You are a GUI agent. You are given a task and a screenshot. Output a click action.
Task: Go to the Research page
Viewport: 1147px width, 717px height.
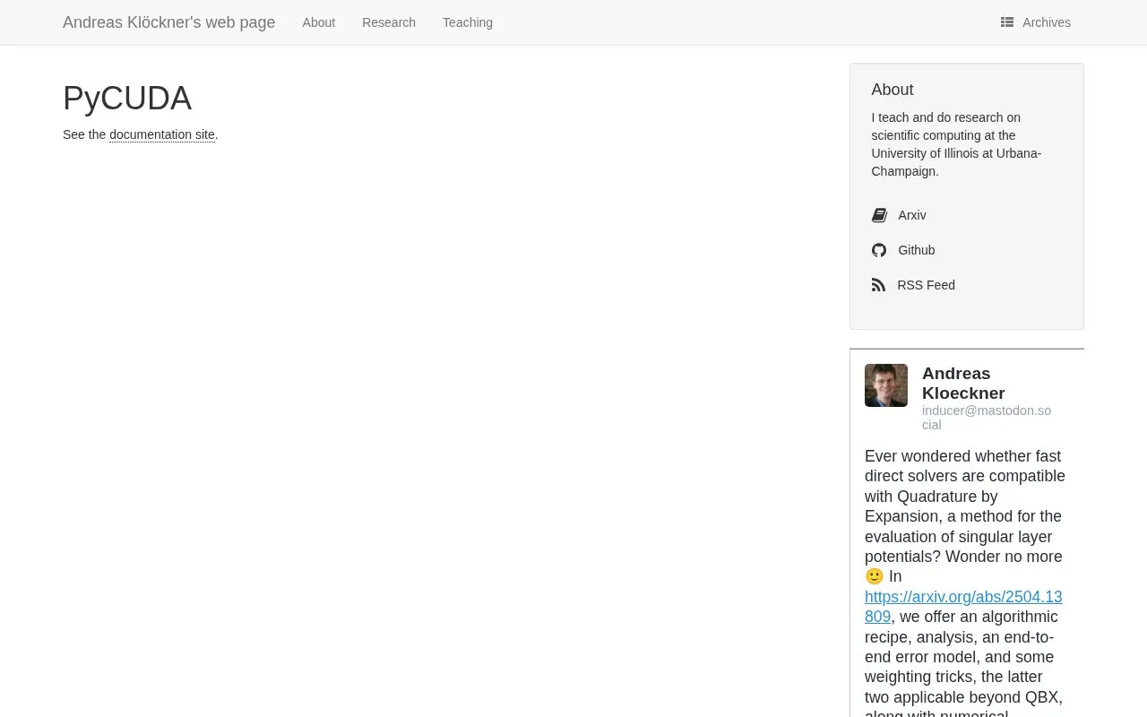[389, 22]
